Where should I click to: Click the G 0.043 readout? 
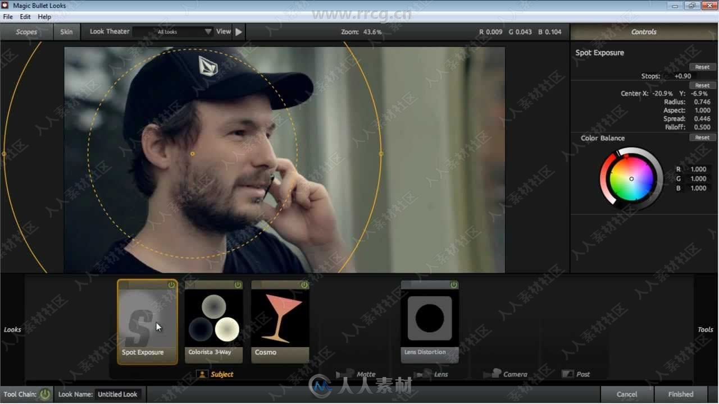(520, 32)
